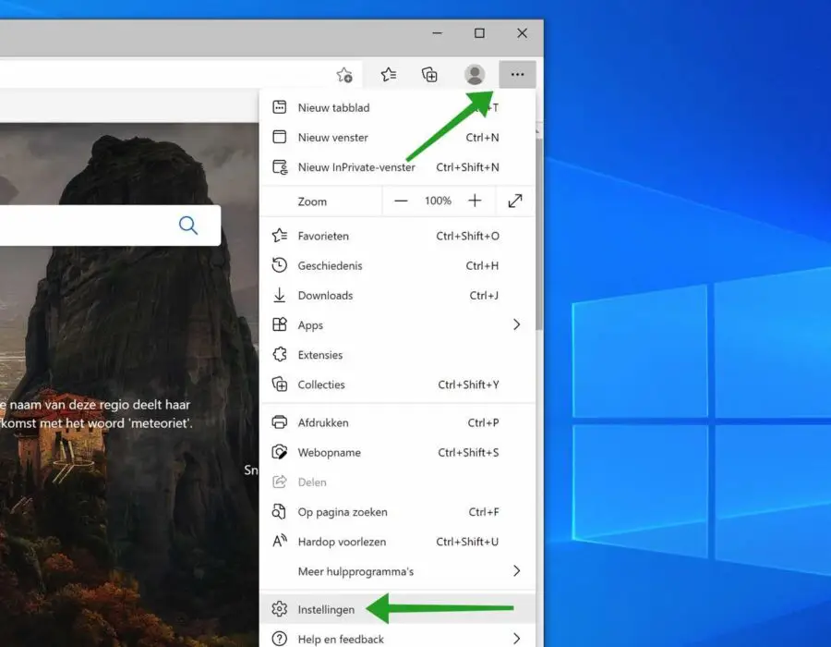This screenshot has height=647, width=831.
Task: Click the meteoriet image caption text
Action: pyautogui.click(x=96, y=414)
